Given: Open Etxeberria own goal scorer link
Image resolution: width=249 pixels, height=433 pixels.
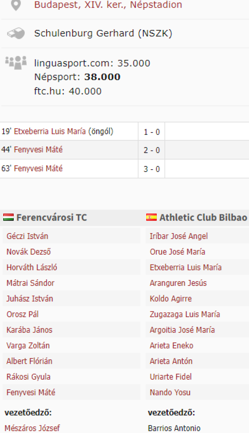Looking at the screenshot, I should 50,132.
